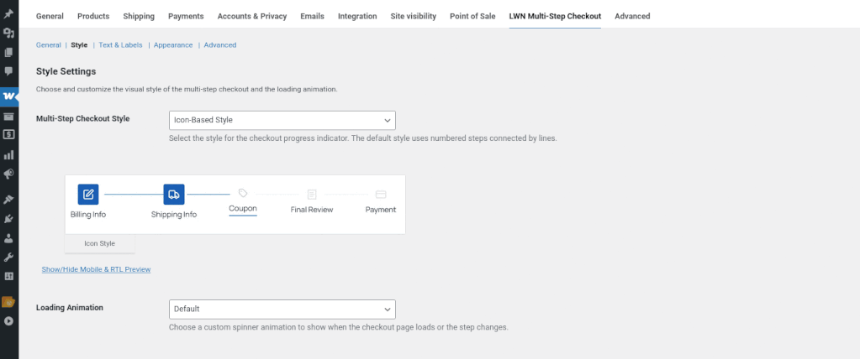The width and height of the screenshot is (860, 359).
Task: Click the Icon Style preview label
Action: [99, 243]
